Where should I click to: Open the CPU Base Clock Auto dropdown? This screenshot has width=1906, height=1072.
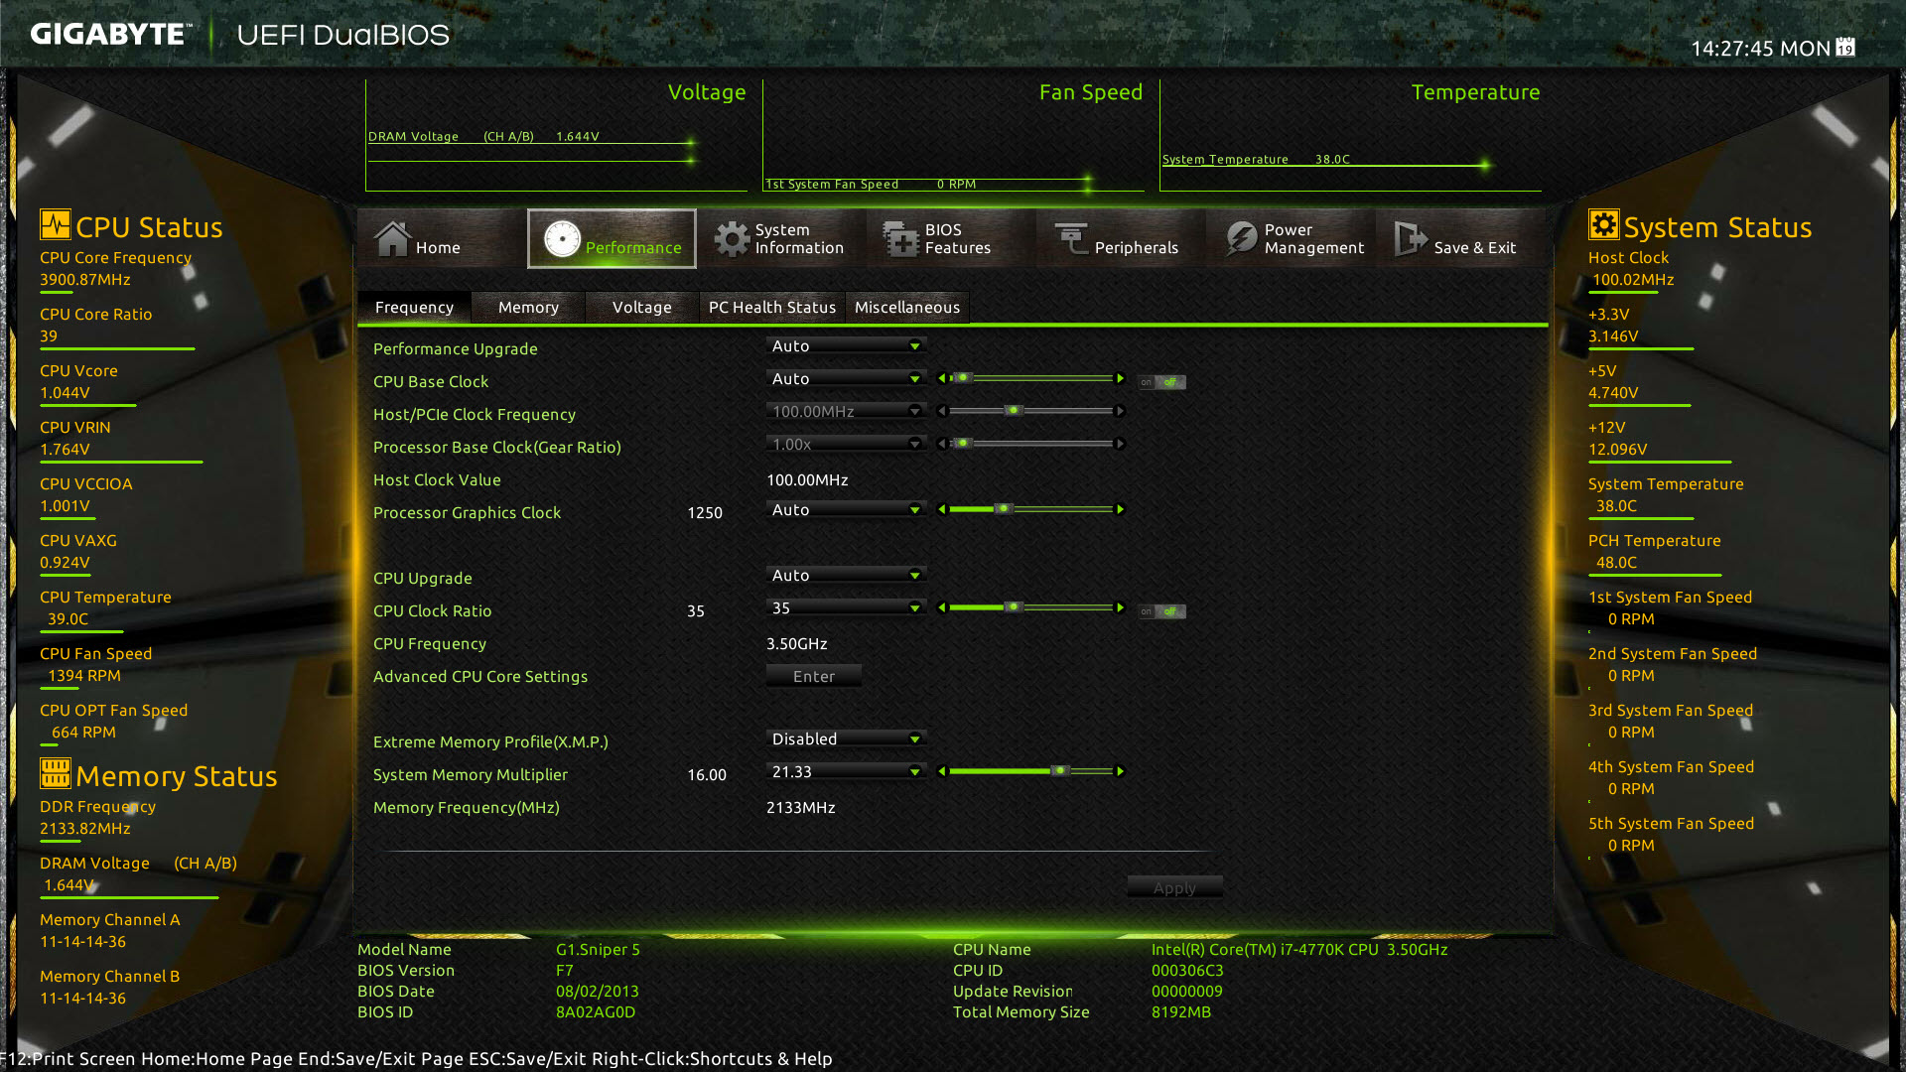click(x=846, y=378)
